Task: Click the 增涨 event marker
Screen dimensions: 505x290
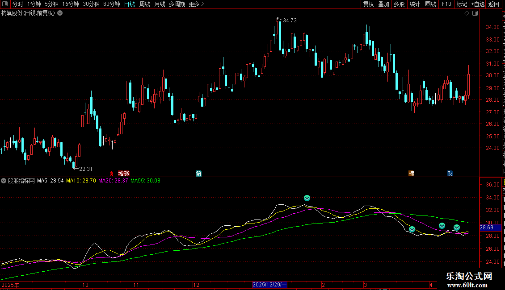Action: pyautogui.click(x=124, y=174)
